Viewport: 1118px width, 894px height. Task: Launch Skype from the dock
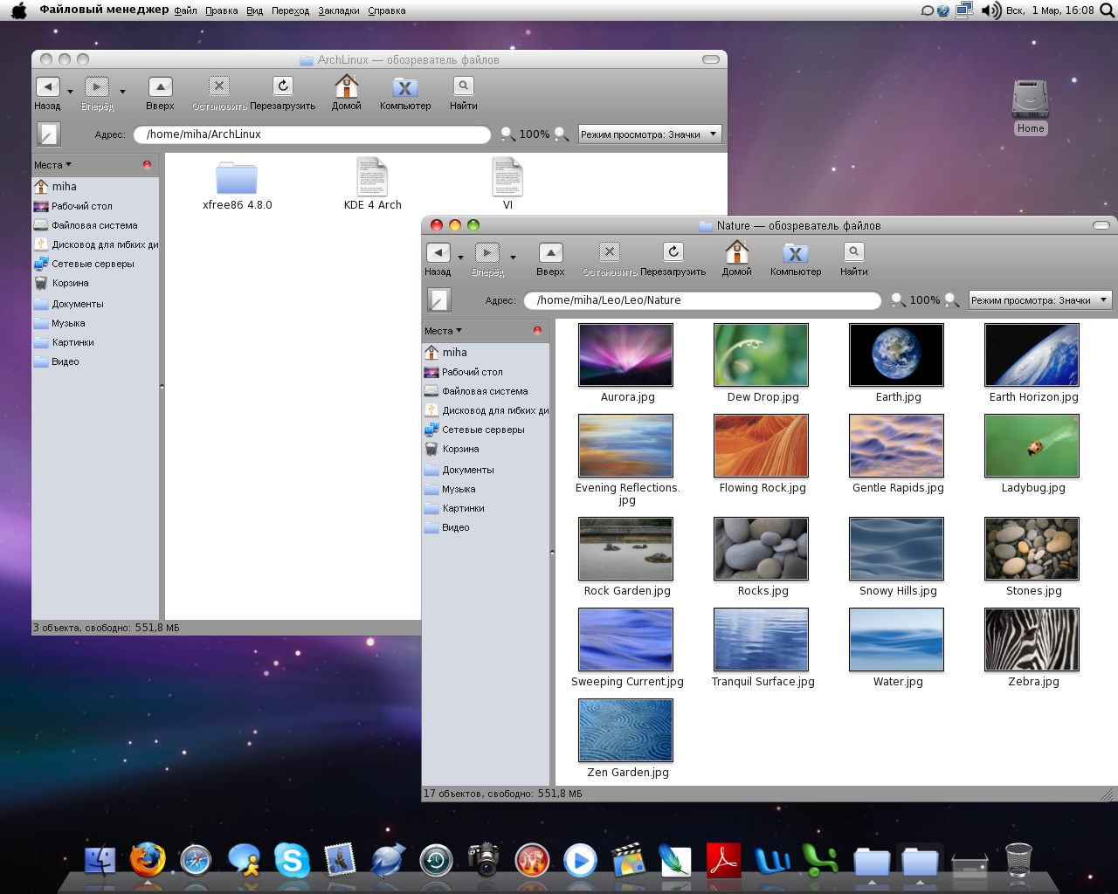pyautogui.click(x=291, y=861)
